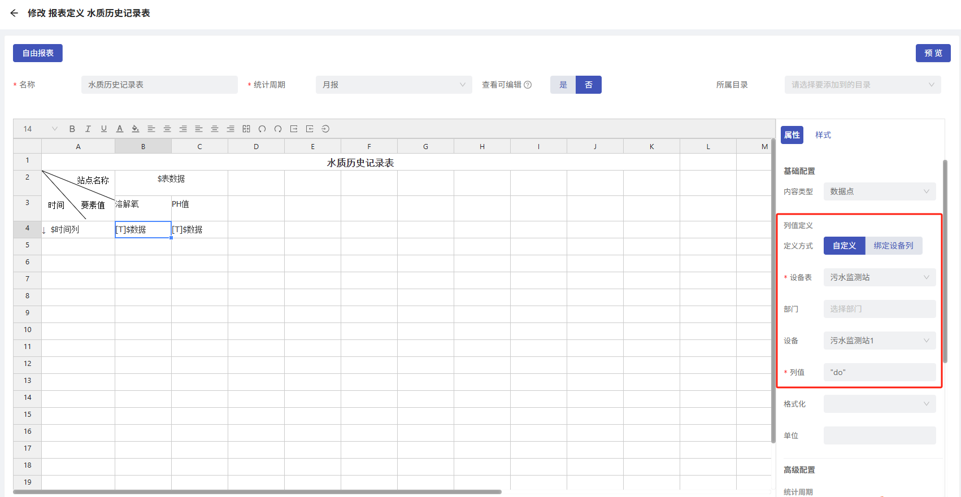Set 查看可编辑 to 是
Screen dimensions: 961x497
coord(563,85)
